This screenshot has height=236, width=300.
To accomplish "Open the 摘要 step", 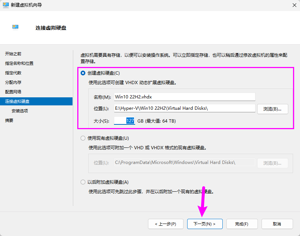I will pyautogui.click(x=9, y=120).
